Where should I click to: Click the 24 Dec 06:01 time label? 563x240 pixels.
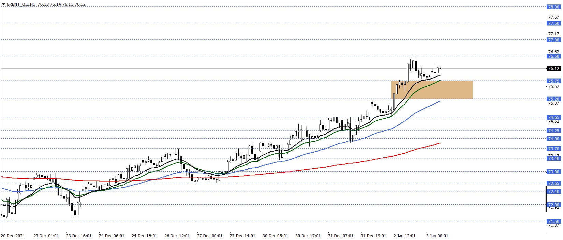tap(112, 236)
